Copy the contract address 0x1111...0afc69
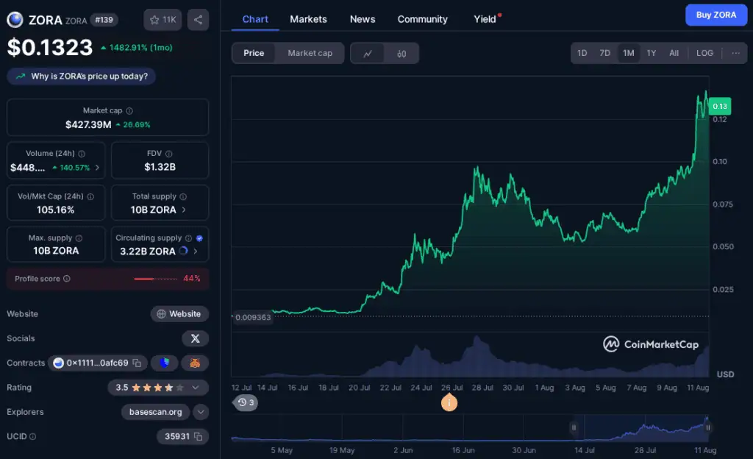This screenshot has width=753, height=459. click(x=137, y=363)
